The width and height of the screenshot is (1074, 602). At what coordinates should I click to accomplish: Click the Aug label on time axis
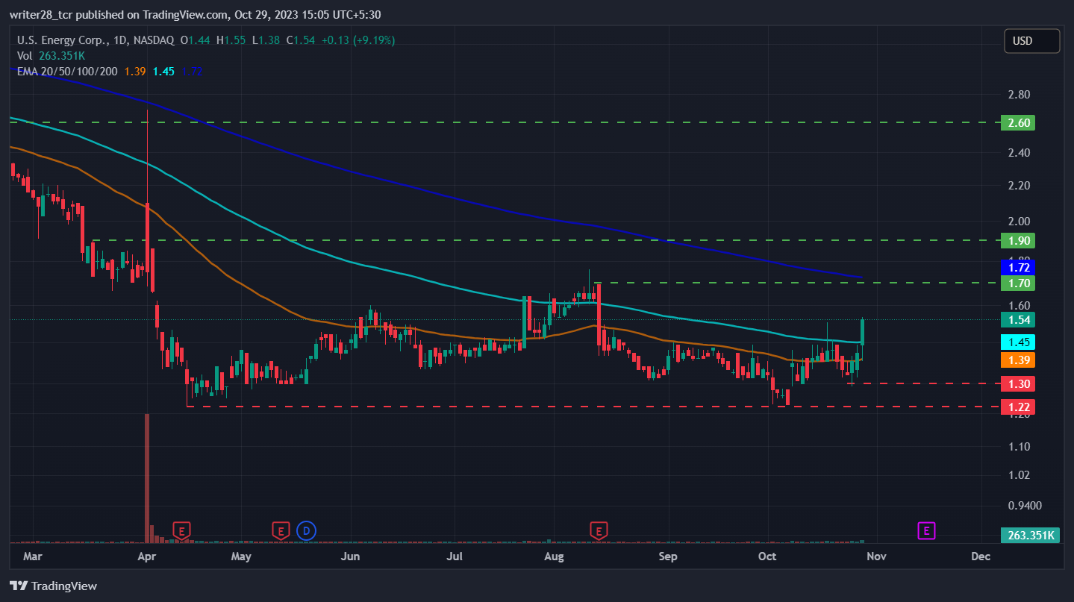553,556
